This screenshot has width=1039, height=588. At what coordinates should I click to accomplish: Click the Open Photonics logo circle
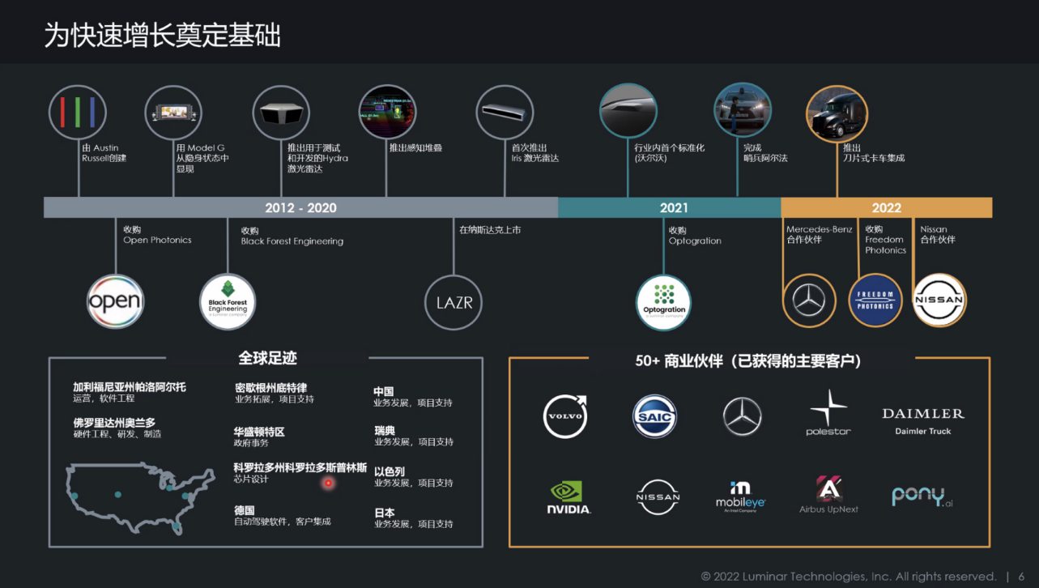pos(114,303)
